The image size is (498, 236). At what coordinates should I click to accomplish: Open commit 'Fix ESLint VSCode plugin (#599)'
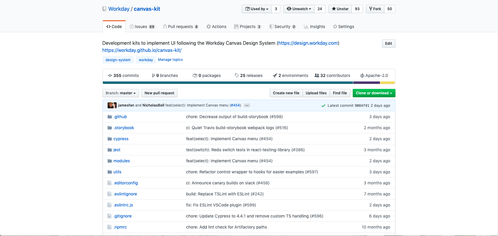click(221, 205)
